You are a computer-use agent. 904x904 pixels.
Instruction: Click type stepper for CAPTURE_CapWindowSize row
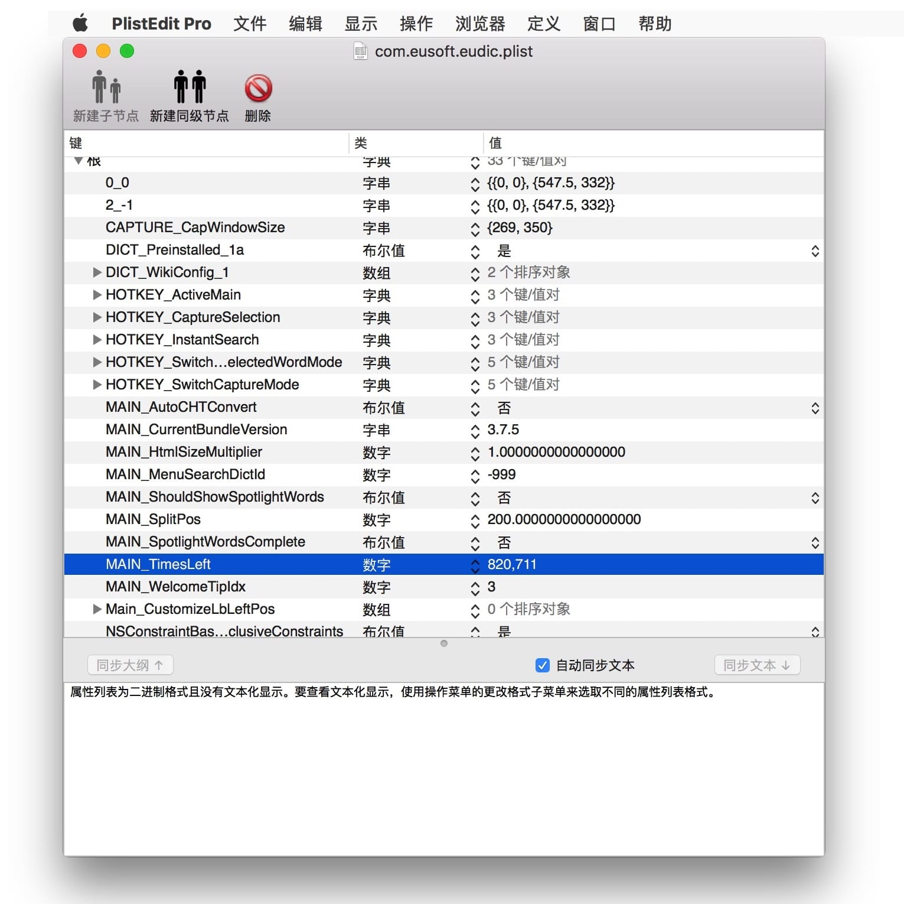pyautogui.click(x=475, y=228)
